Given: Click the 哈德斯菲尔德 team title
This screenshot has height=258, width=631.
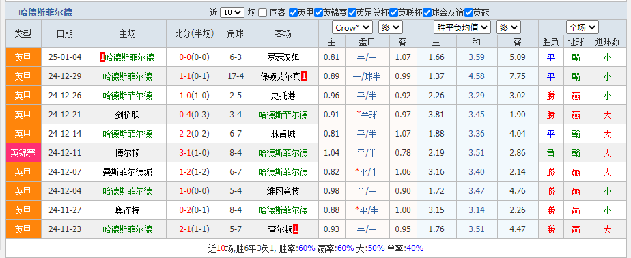Looking at the screenshot, I should 46,12.
